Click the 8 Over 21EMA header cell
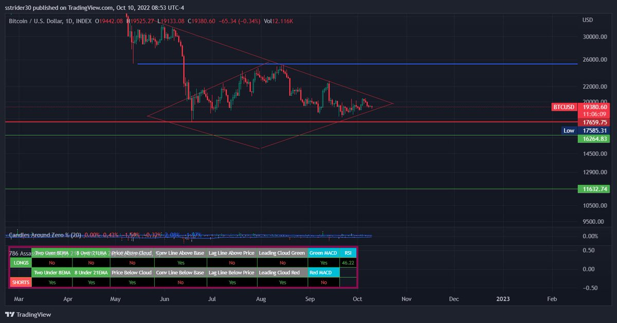The width and height of the screenshot is (617, 323). (x=90, y=253)
